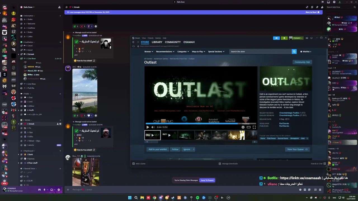Click Steam store search magnifier button

[x=294, y=51]
